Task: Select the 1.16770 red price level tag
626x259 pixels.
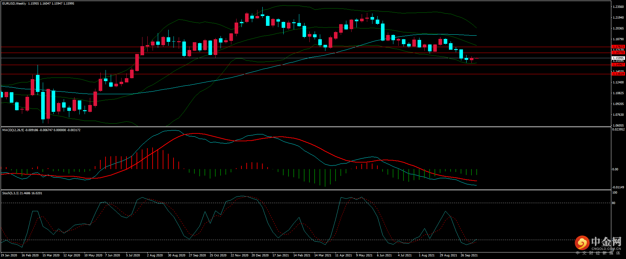Action: (x=618, y=52)
